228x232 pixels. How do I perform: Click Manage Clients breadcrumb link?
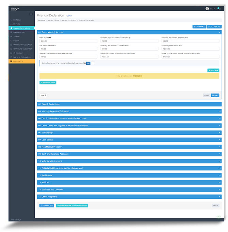tap(53, 20)
